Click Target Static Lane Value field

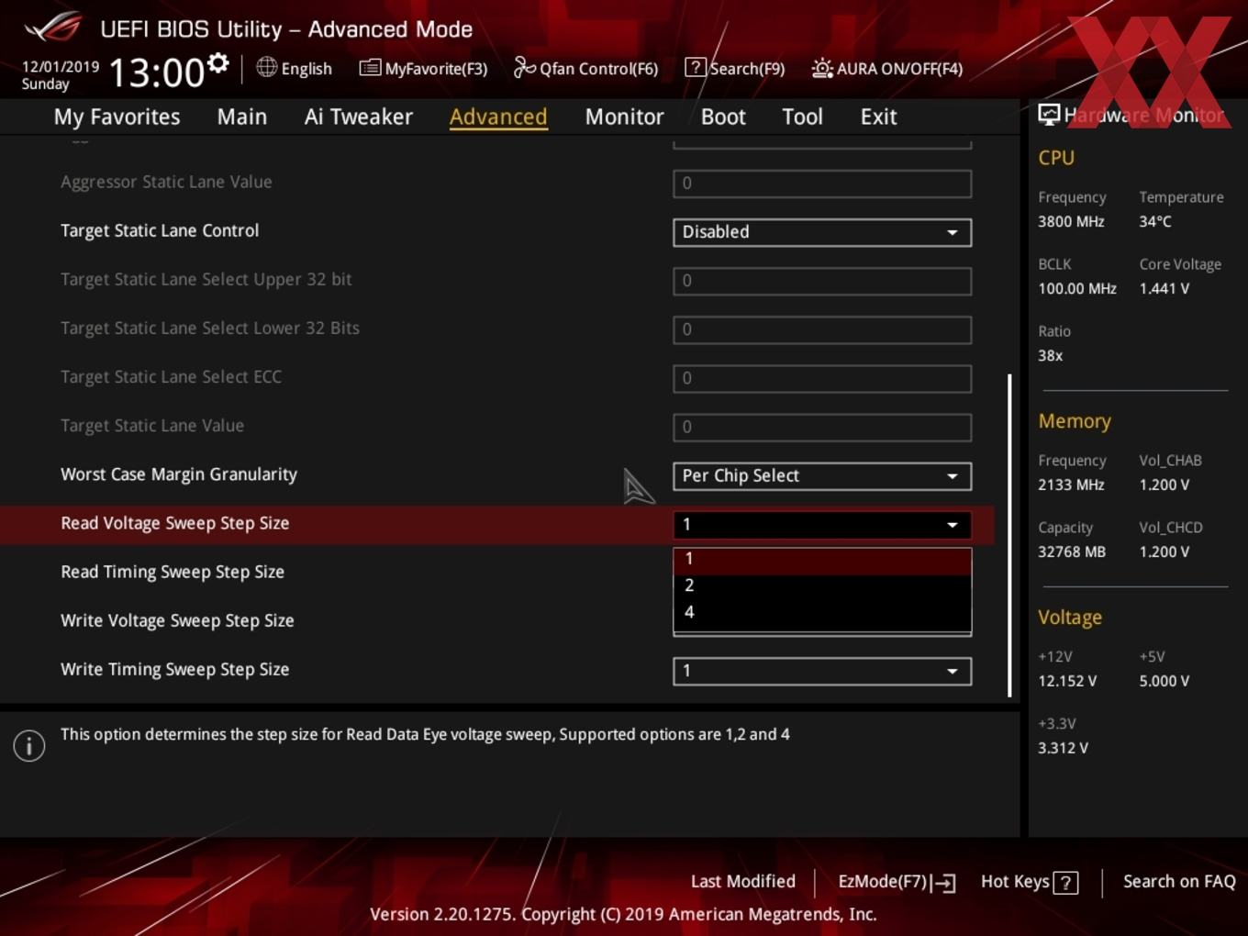coord(822,427)
